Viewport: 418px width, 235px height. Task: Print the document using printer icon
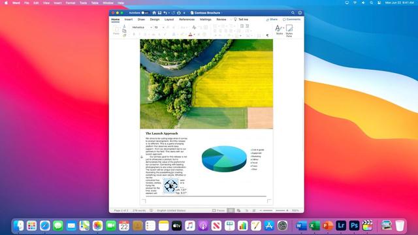point(179,13)
